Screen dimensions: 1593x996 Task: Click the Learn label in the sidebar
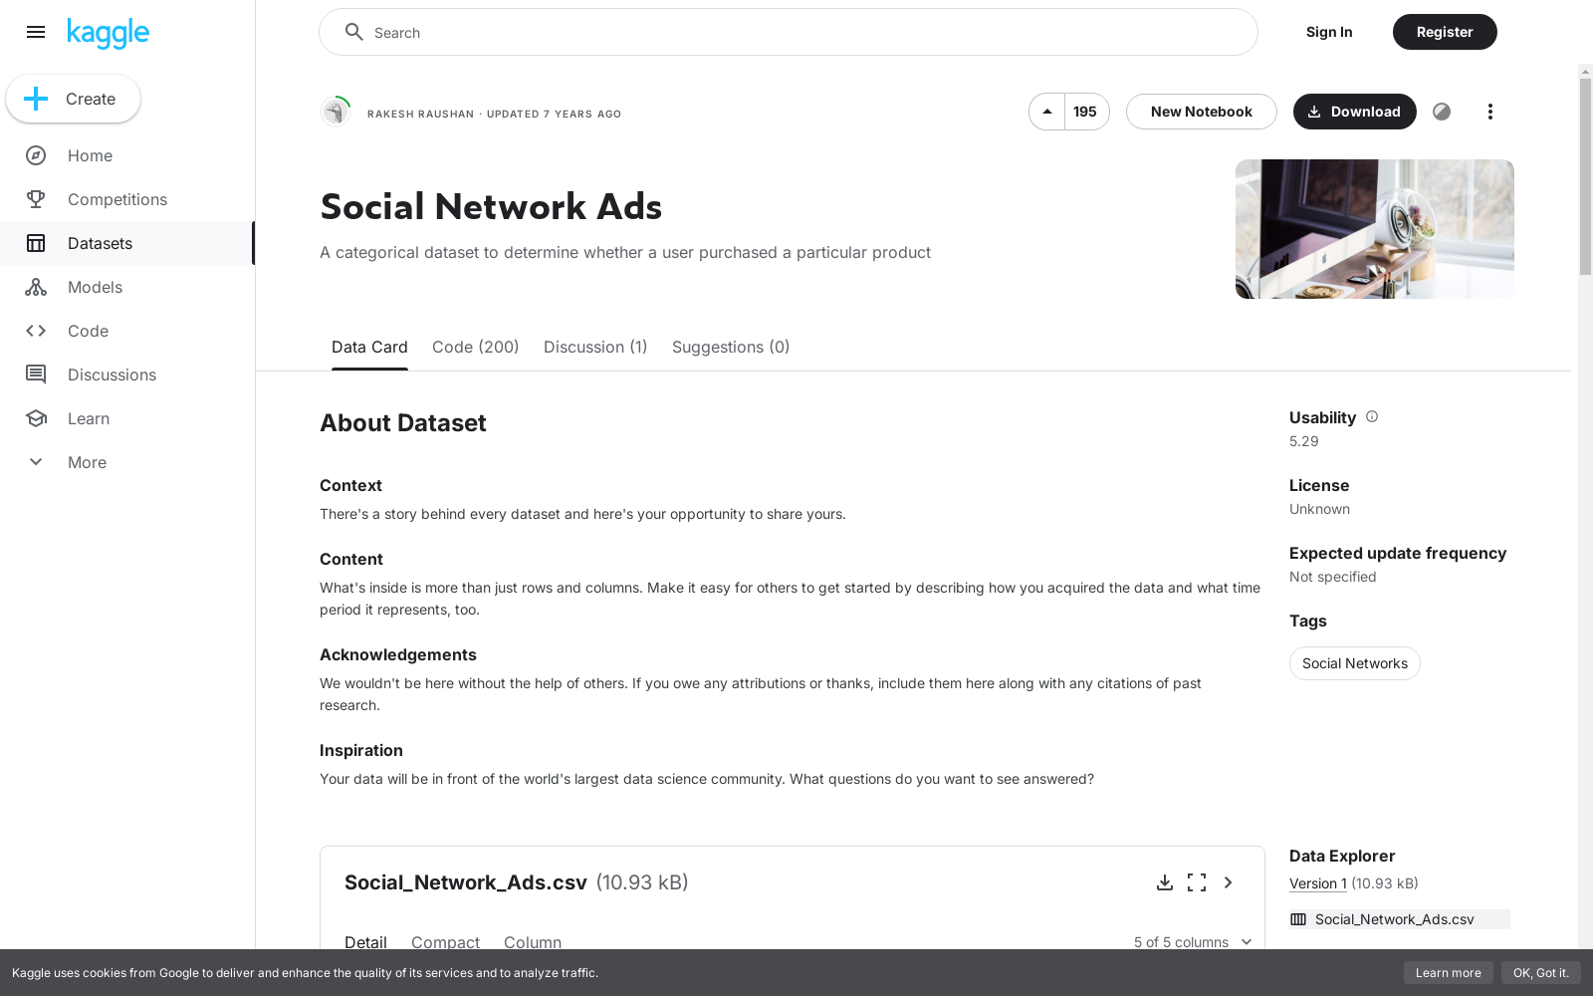click(89, 418)
